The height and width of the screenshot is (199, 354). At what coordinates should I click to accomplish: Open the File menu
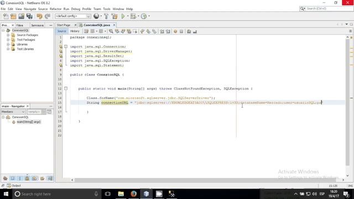pos(3,9)
